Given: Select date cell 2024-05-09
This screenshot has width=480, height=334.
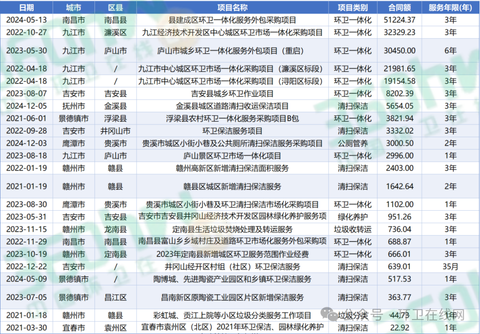Looking at the screenshot, I should 26,279.
